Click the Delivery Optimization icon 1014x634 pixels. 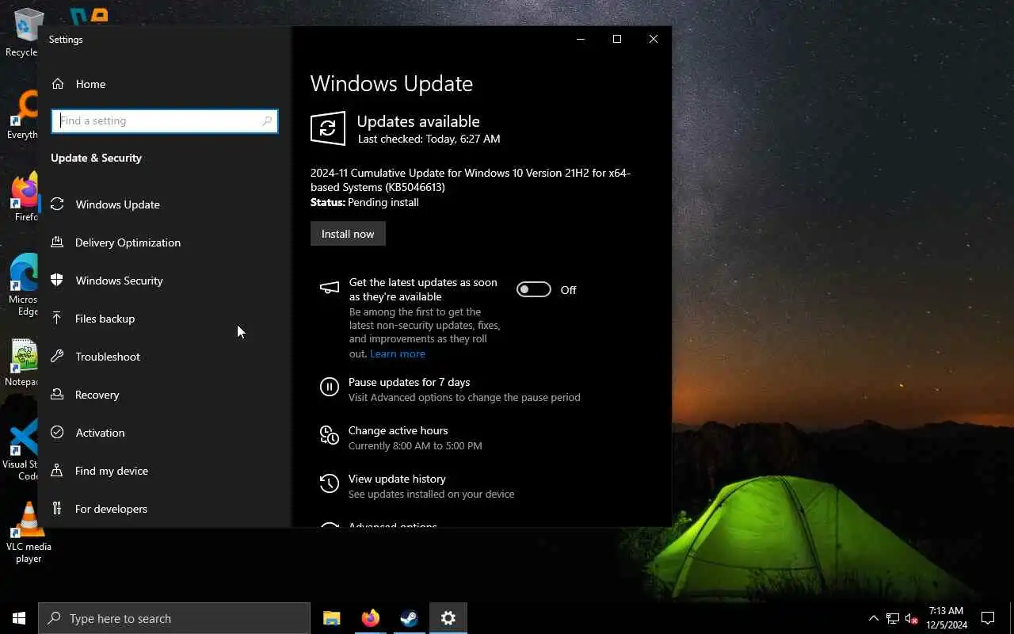pos(57,243)
